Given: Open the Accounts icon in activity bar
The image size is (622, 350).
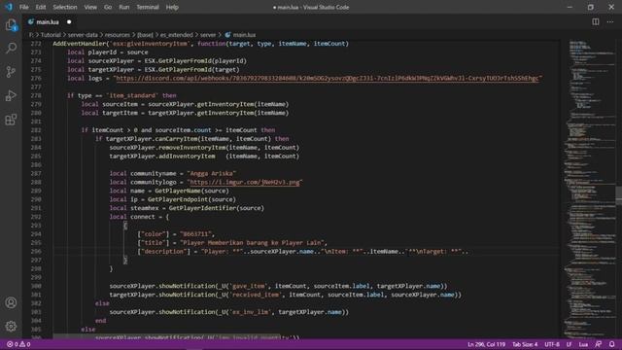Looking at the screenshot, I should click(x=11, y=302).
